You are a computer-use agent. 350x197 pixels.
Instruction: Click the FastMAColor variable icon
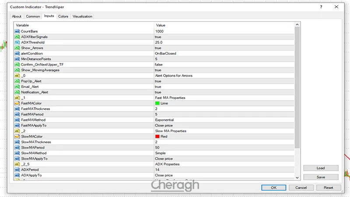(x=17, y=103)
